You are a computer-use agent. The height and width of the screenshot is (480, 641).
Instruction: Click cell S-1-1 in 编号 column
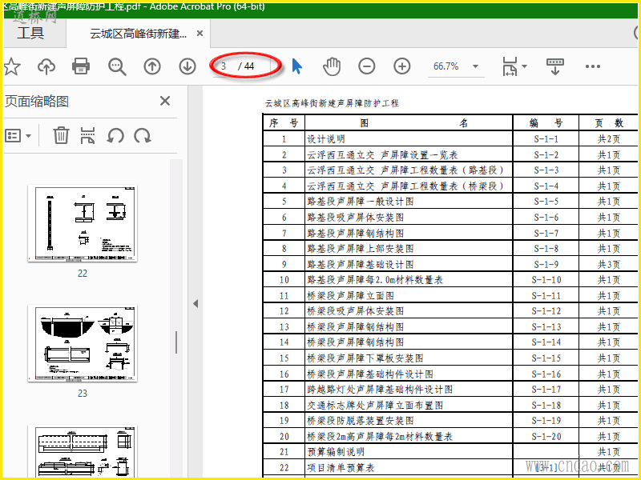[546, 139]
